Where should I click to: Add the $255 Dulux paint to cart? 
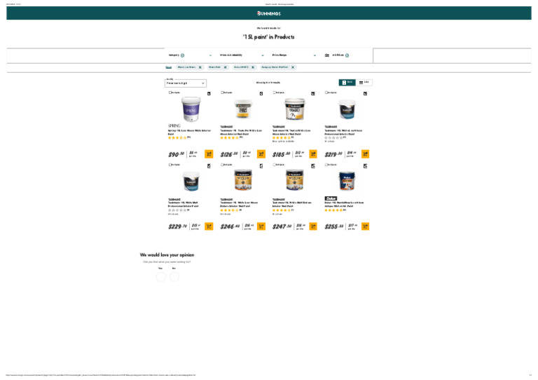coord(365,226)
